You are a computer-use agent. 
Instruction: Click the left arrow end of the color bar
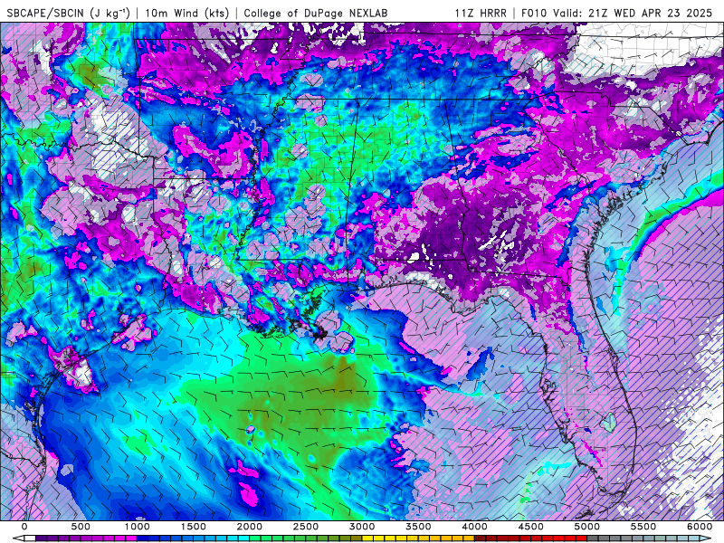(x=18, y=538)
